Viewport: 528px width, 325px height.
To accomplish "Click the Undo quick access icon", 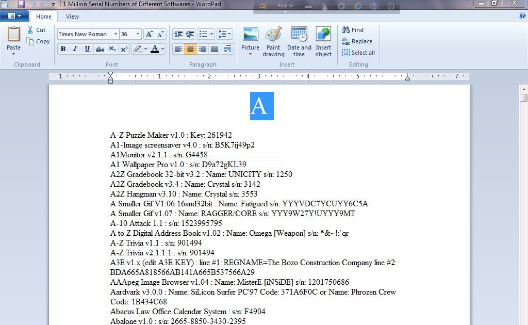I will [32, 4].
